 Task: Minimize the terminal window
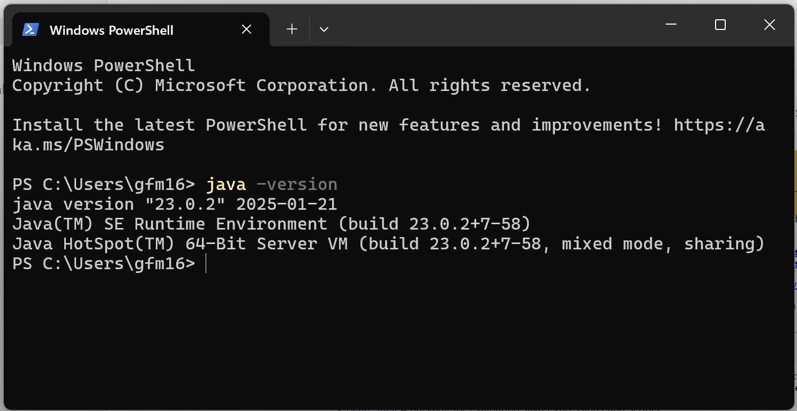671,25
